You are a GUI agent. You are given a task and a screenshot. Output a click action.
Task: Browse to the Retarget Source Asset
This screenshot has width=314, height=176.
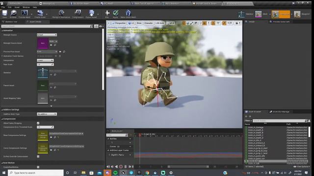(55, 45)
